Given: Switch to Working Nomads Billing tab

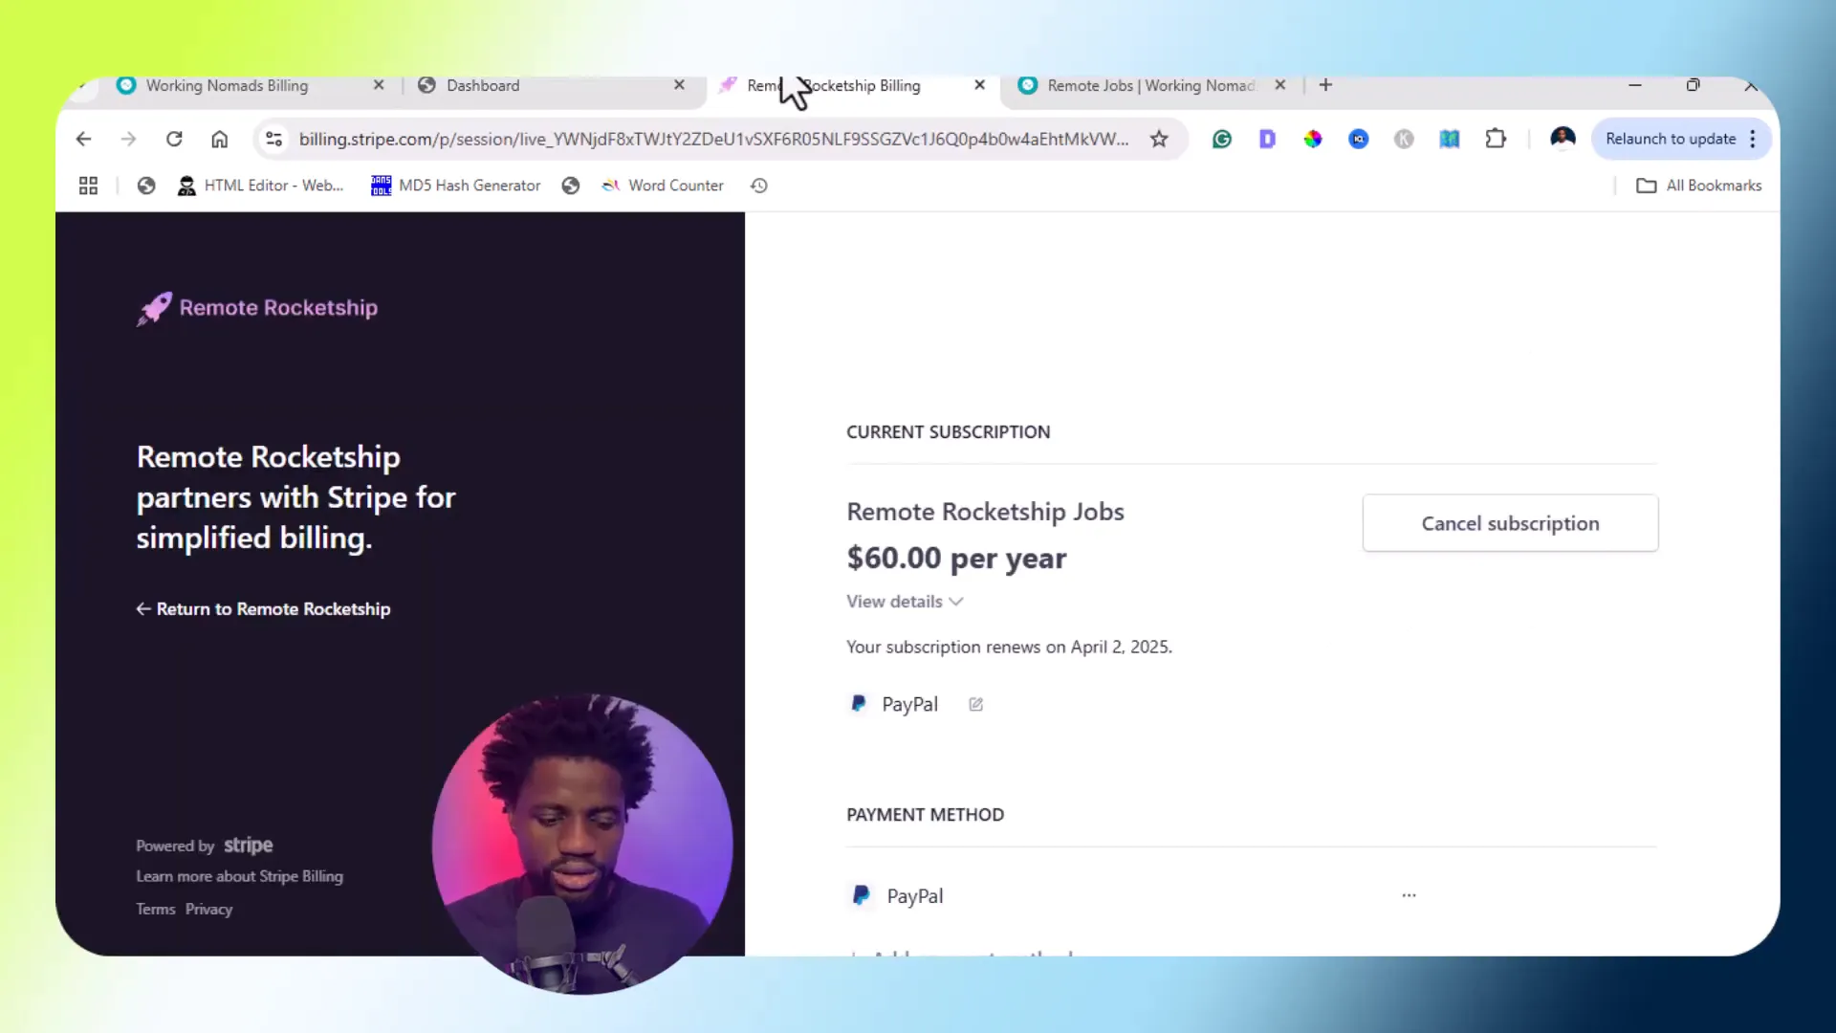Looking at the screenshot, I should point(227,85).
